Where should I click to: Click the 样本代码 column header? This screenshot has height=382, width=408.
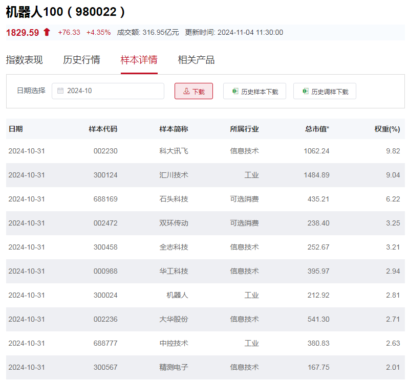point(103,129)
